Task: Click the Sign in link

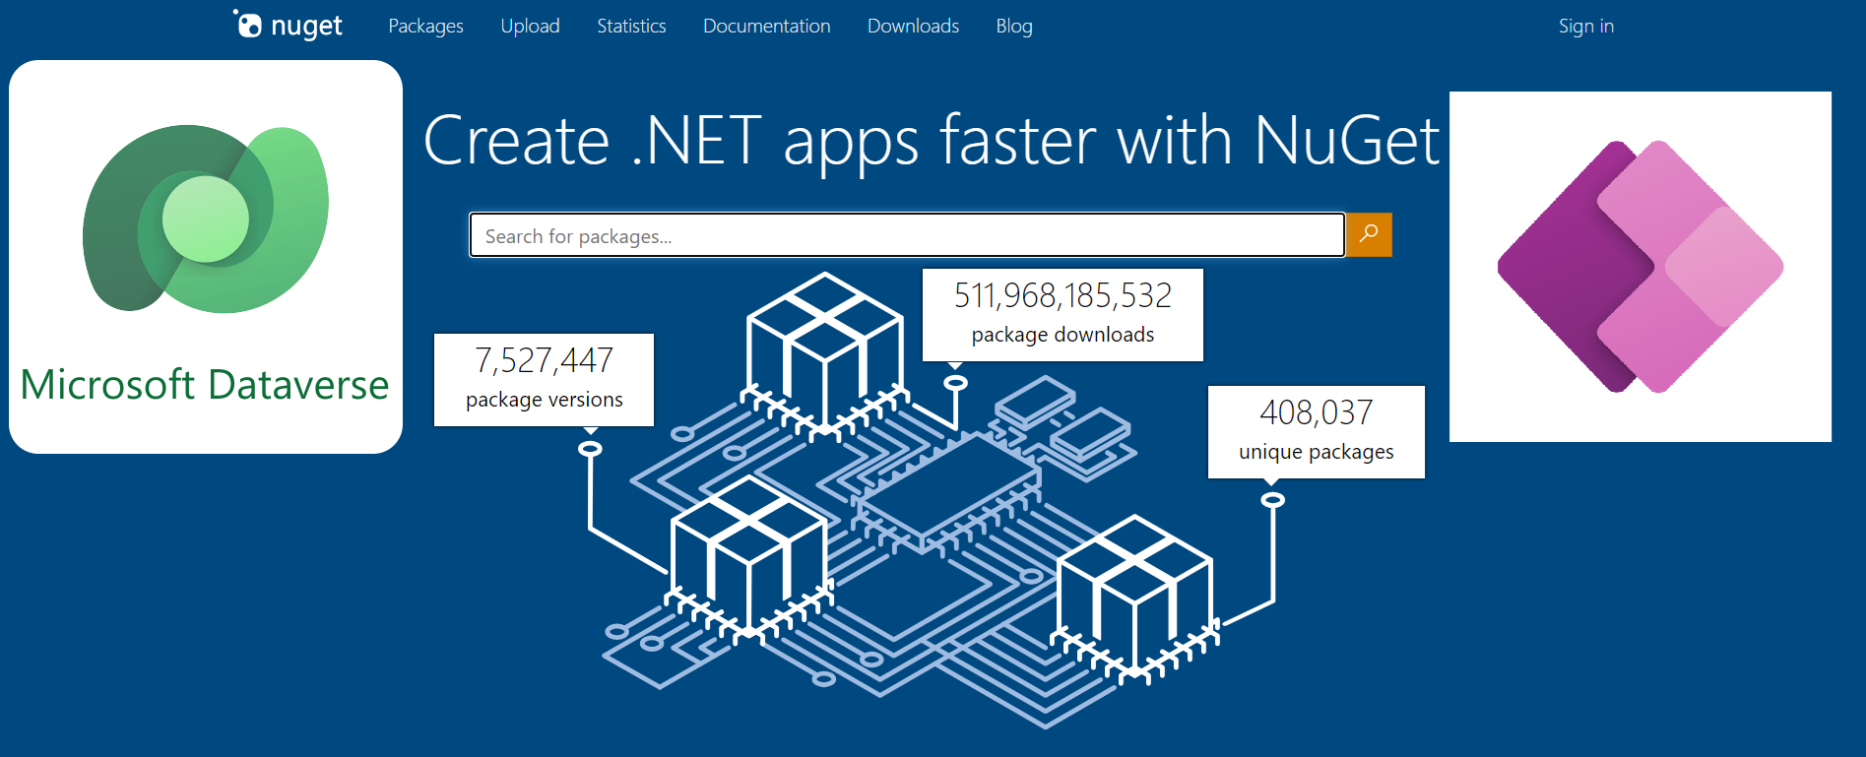Action: coord(1586,27)
